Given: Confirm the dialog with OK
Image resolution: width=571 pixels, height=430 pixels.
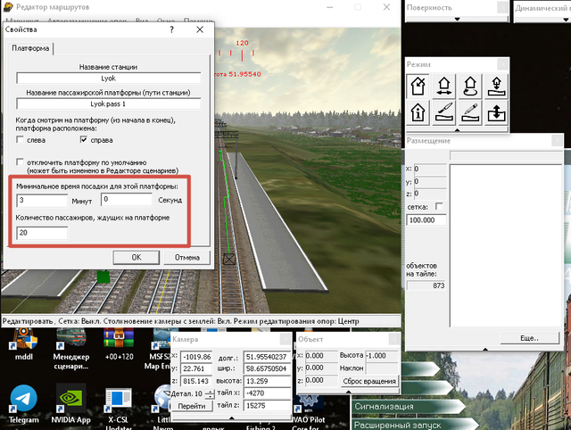Looking at the screenshot, I should coord(137,258).
